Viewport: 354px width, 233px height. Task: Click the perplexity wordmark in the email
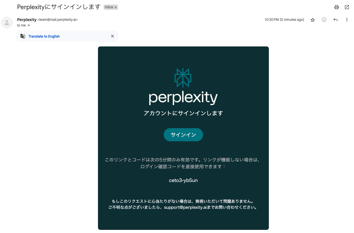coord(183,98)
